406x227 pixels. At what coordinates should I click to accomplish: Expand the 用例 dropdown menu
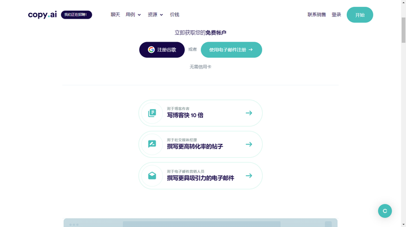tap(133, 15)
